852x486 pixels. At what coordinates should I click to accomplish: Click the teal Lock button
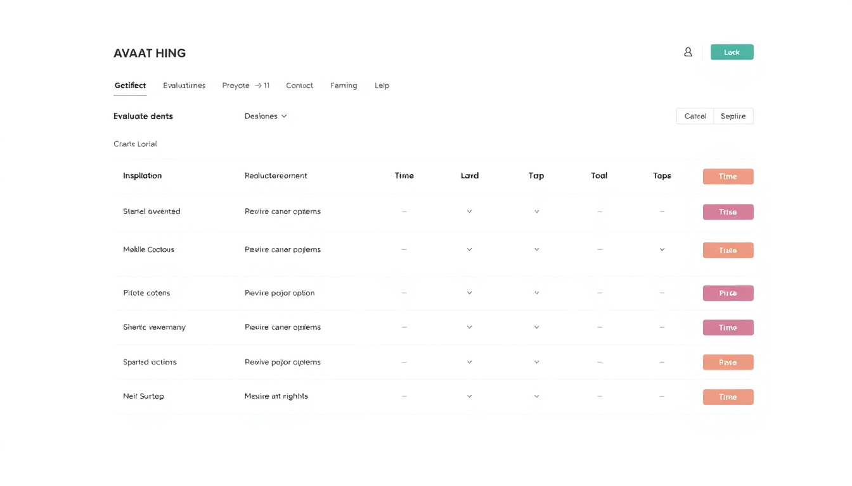732,51
